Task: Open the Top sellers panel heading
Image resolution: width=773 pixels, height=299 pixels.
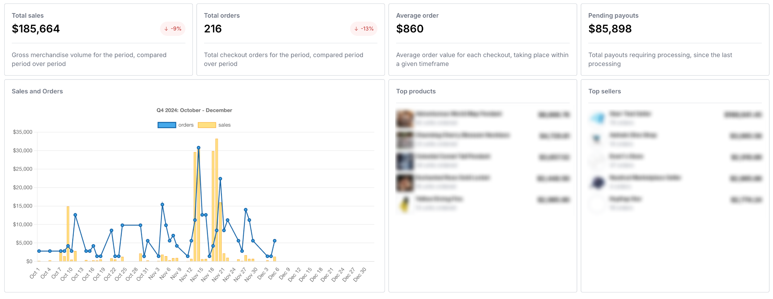Action: pyautogui.click(x=604, y=91)
